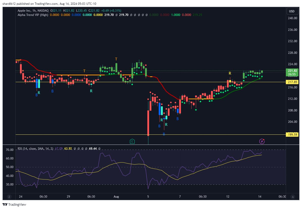Click the '5' date label on the time axis
Image resolution: width=302 pixels, height=209 pixels.
(x=148, y=197)
